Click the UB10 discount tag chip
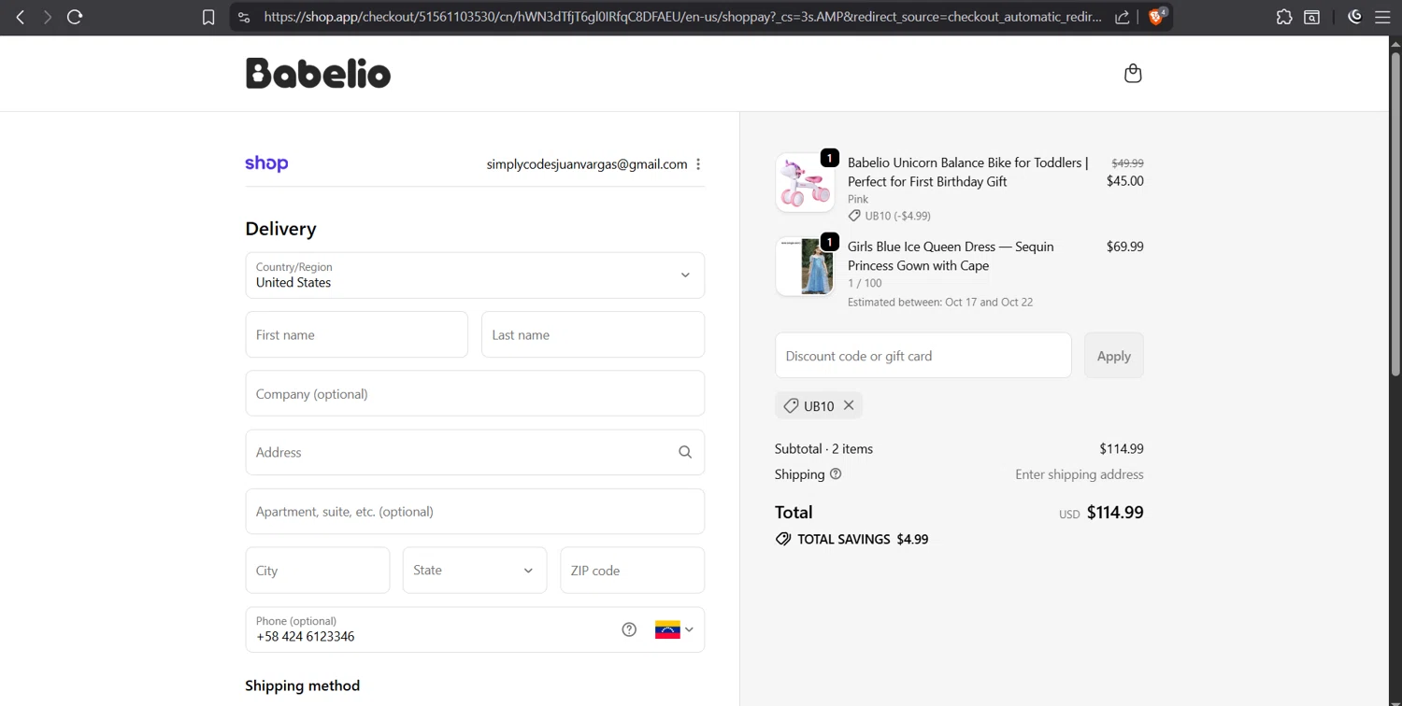This screenshot has width=1402, height=706. point(818,405)
